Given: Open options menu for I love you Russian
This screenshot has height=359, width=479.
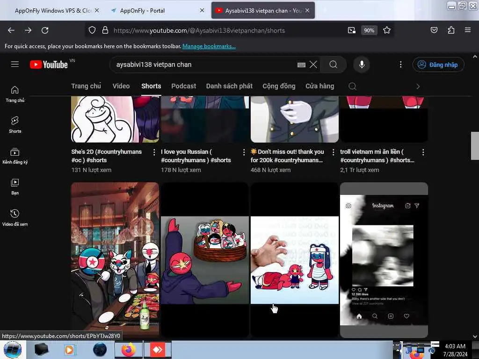Looking at the screenshot, I should pyautogui.click(x=244, y=152).
